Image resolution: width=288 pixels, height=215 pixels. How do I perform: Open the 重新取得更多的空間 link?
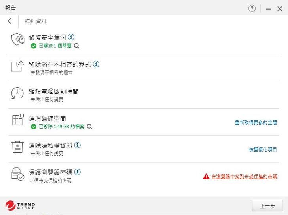point(256,123)
